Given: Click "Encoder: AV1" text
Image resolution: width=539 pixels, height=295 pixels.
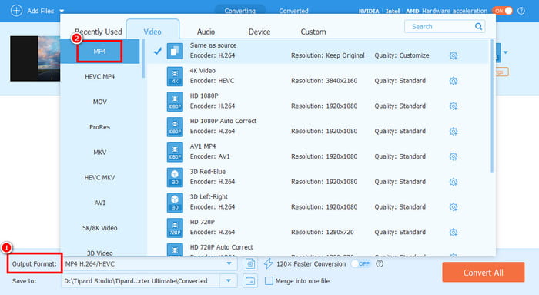Looking at the screenshot, I should 209,156.
